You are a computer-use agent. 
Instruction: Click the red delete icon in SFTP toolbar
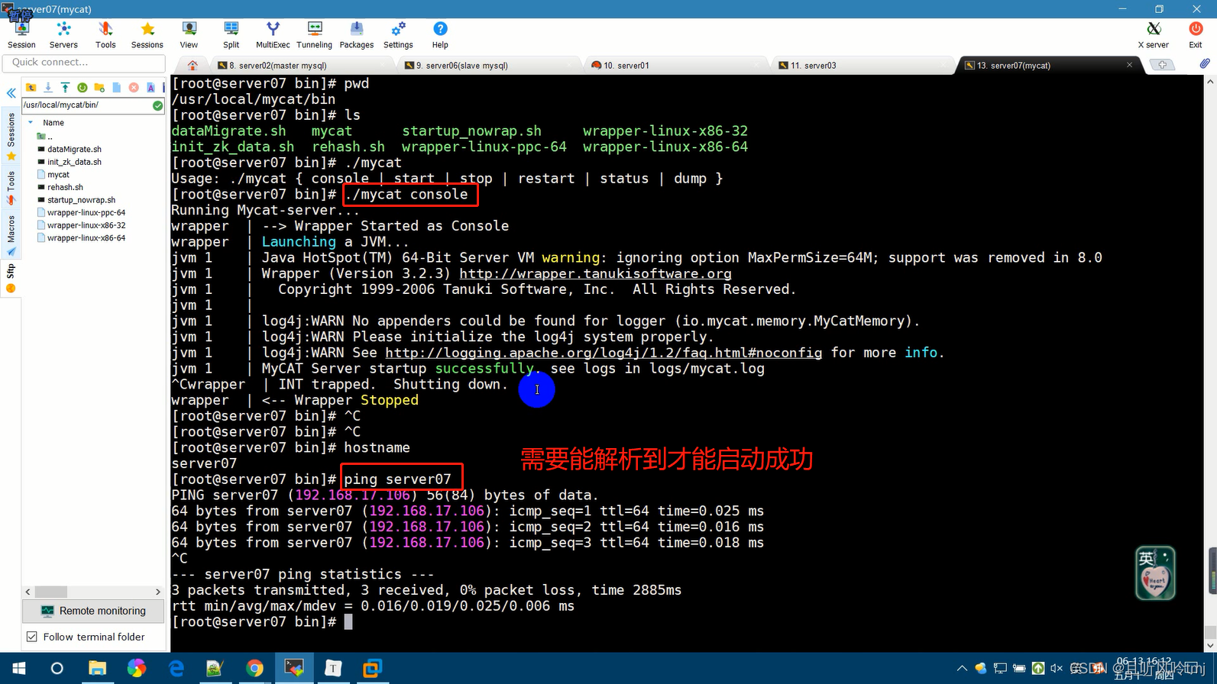pyautogui.click(x=134, y=88)
